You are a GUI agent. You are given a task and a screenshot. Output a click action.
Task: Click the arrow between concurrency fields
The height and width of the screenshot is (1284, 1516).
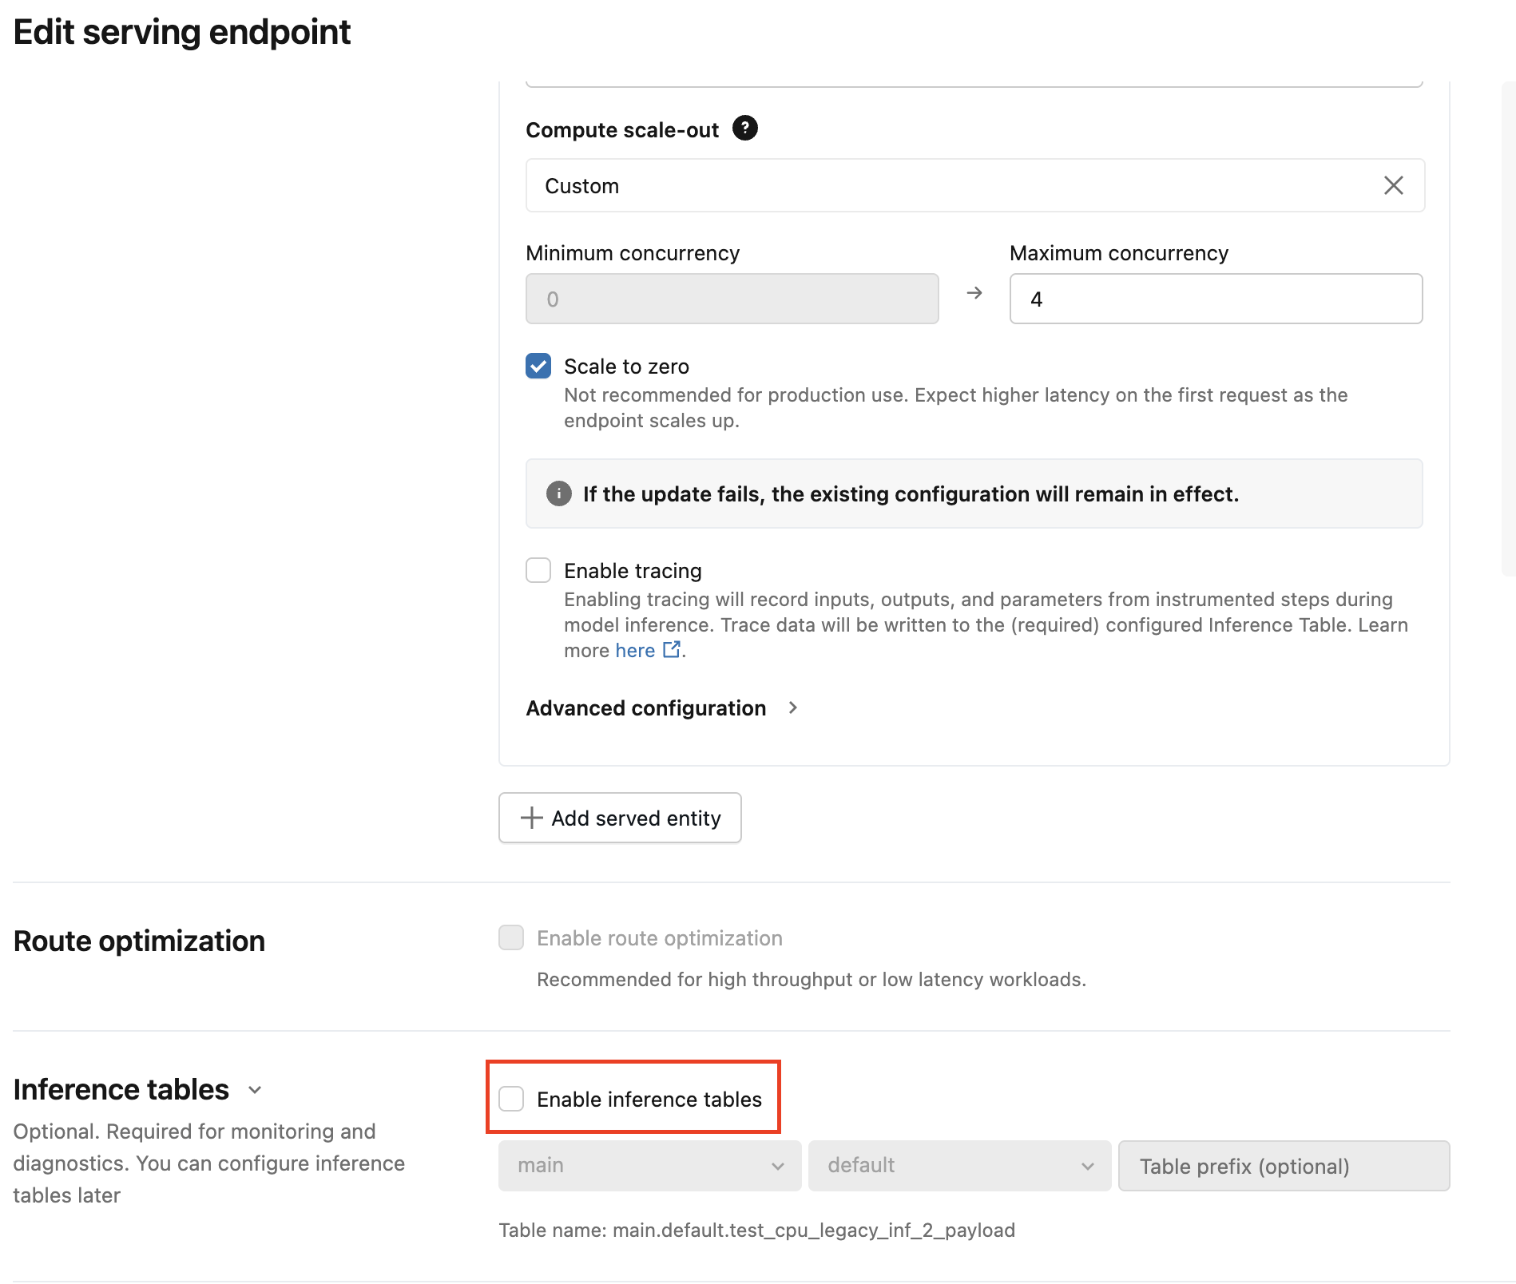click(x=974, y=294)
